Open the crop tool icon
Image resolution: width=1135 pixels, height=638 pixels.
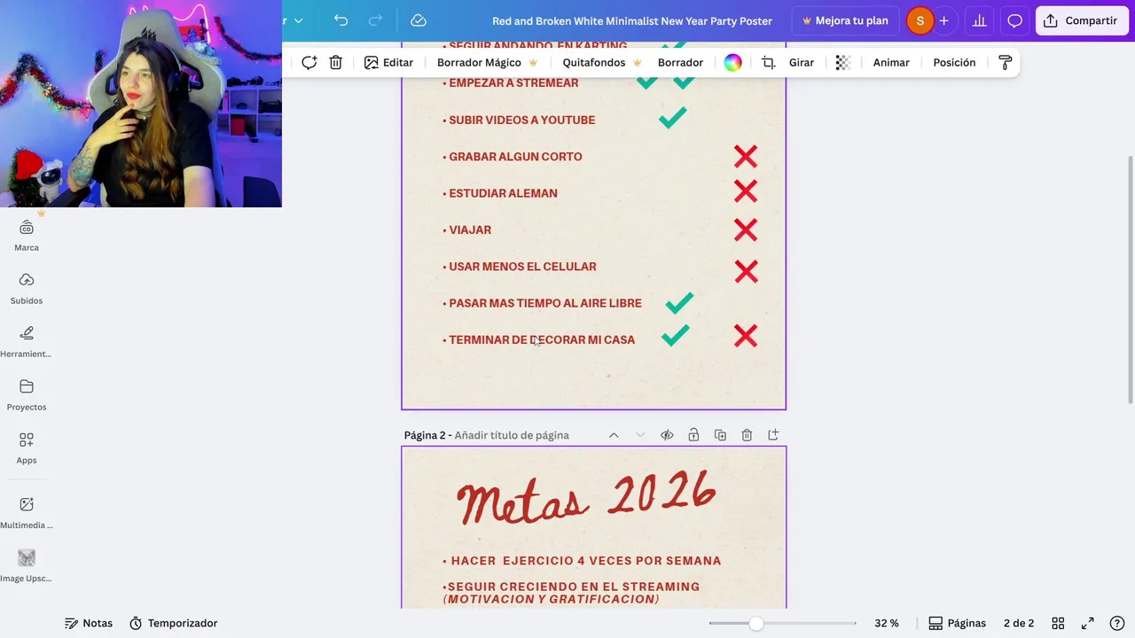pyautogui.click(x=768, y=63)
